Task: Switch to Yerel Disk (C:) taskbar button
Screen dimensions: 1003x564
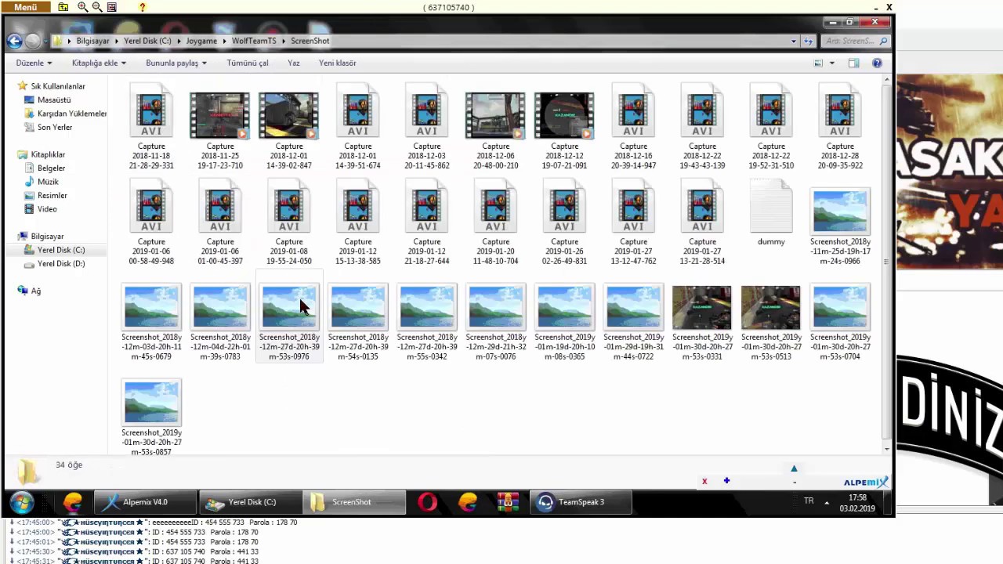Action: click(249, 502)
